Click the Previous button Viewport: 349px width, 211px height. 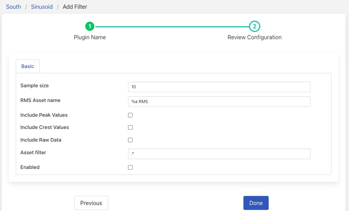click(91, 203)
